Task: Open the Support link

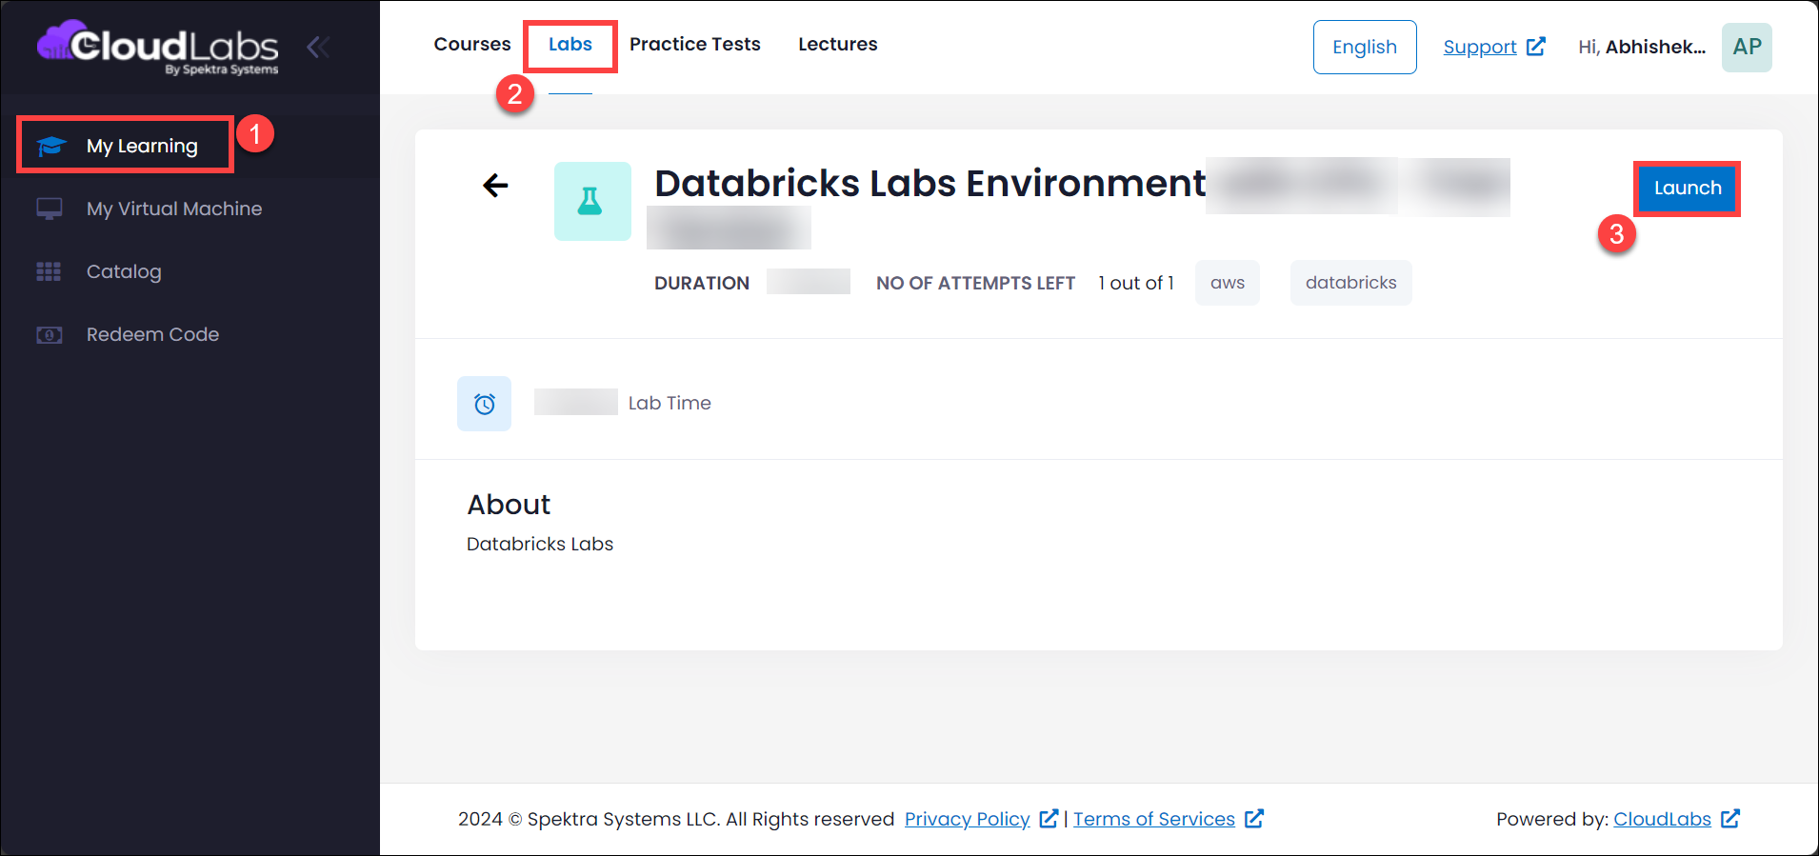Action: coord(1480,47)
